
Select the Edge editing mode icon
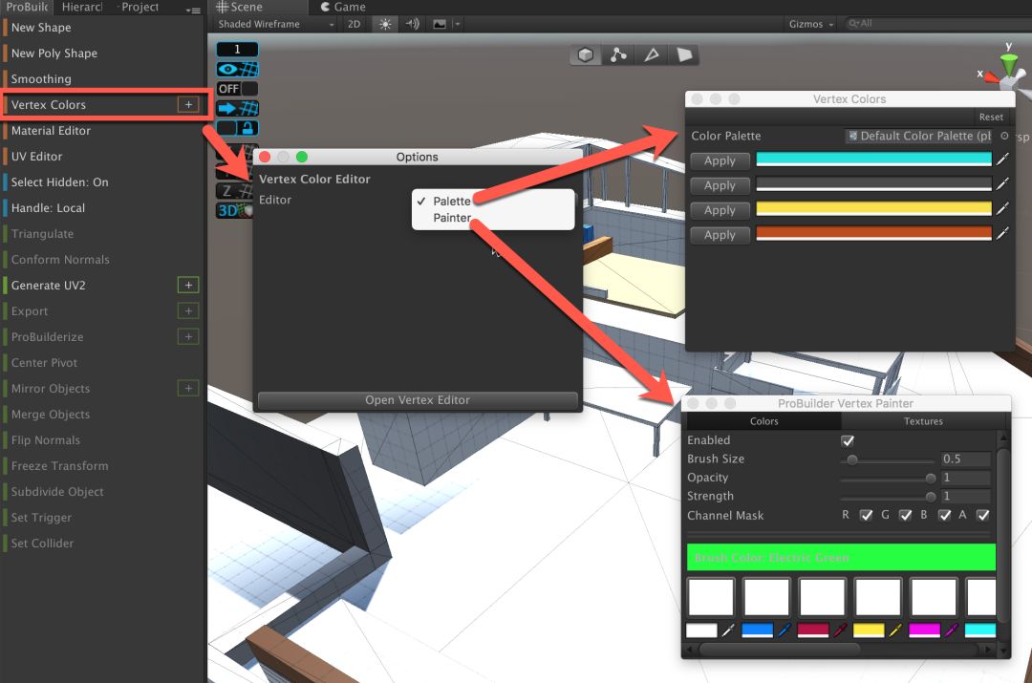(x=652, y=55)
